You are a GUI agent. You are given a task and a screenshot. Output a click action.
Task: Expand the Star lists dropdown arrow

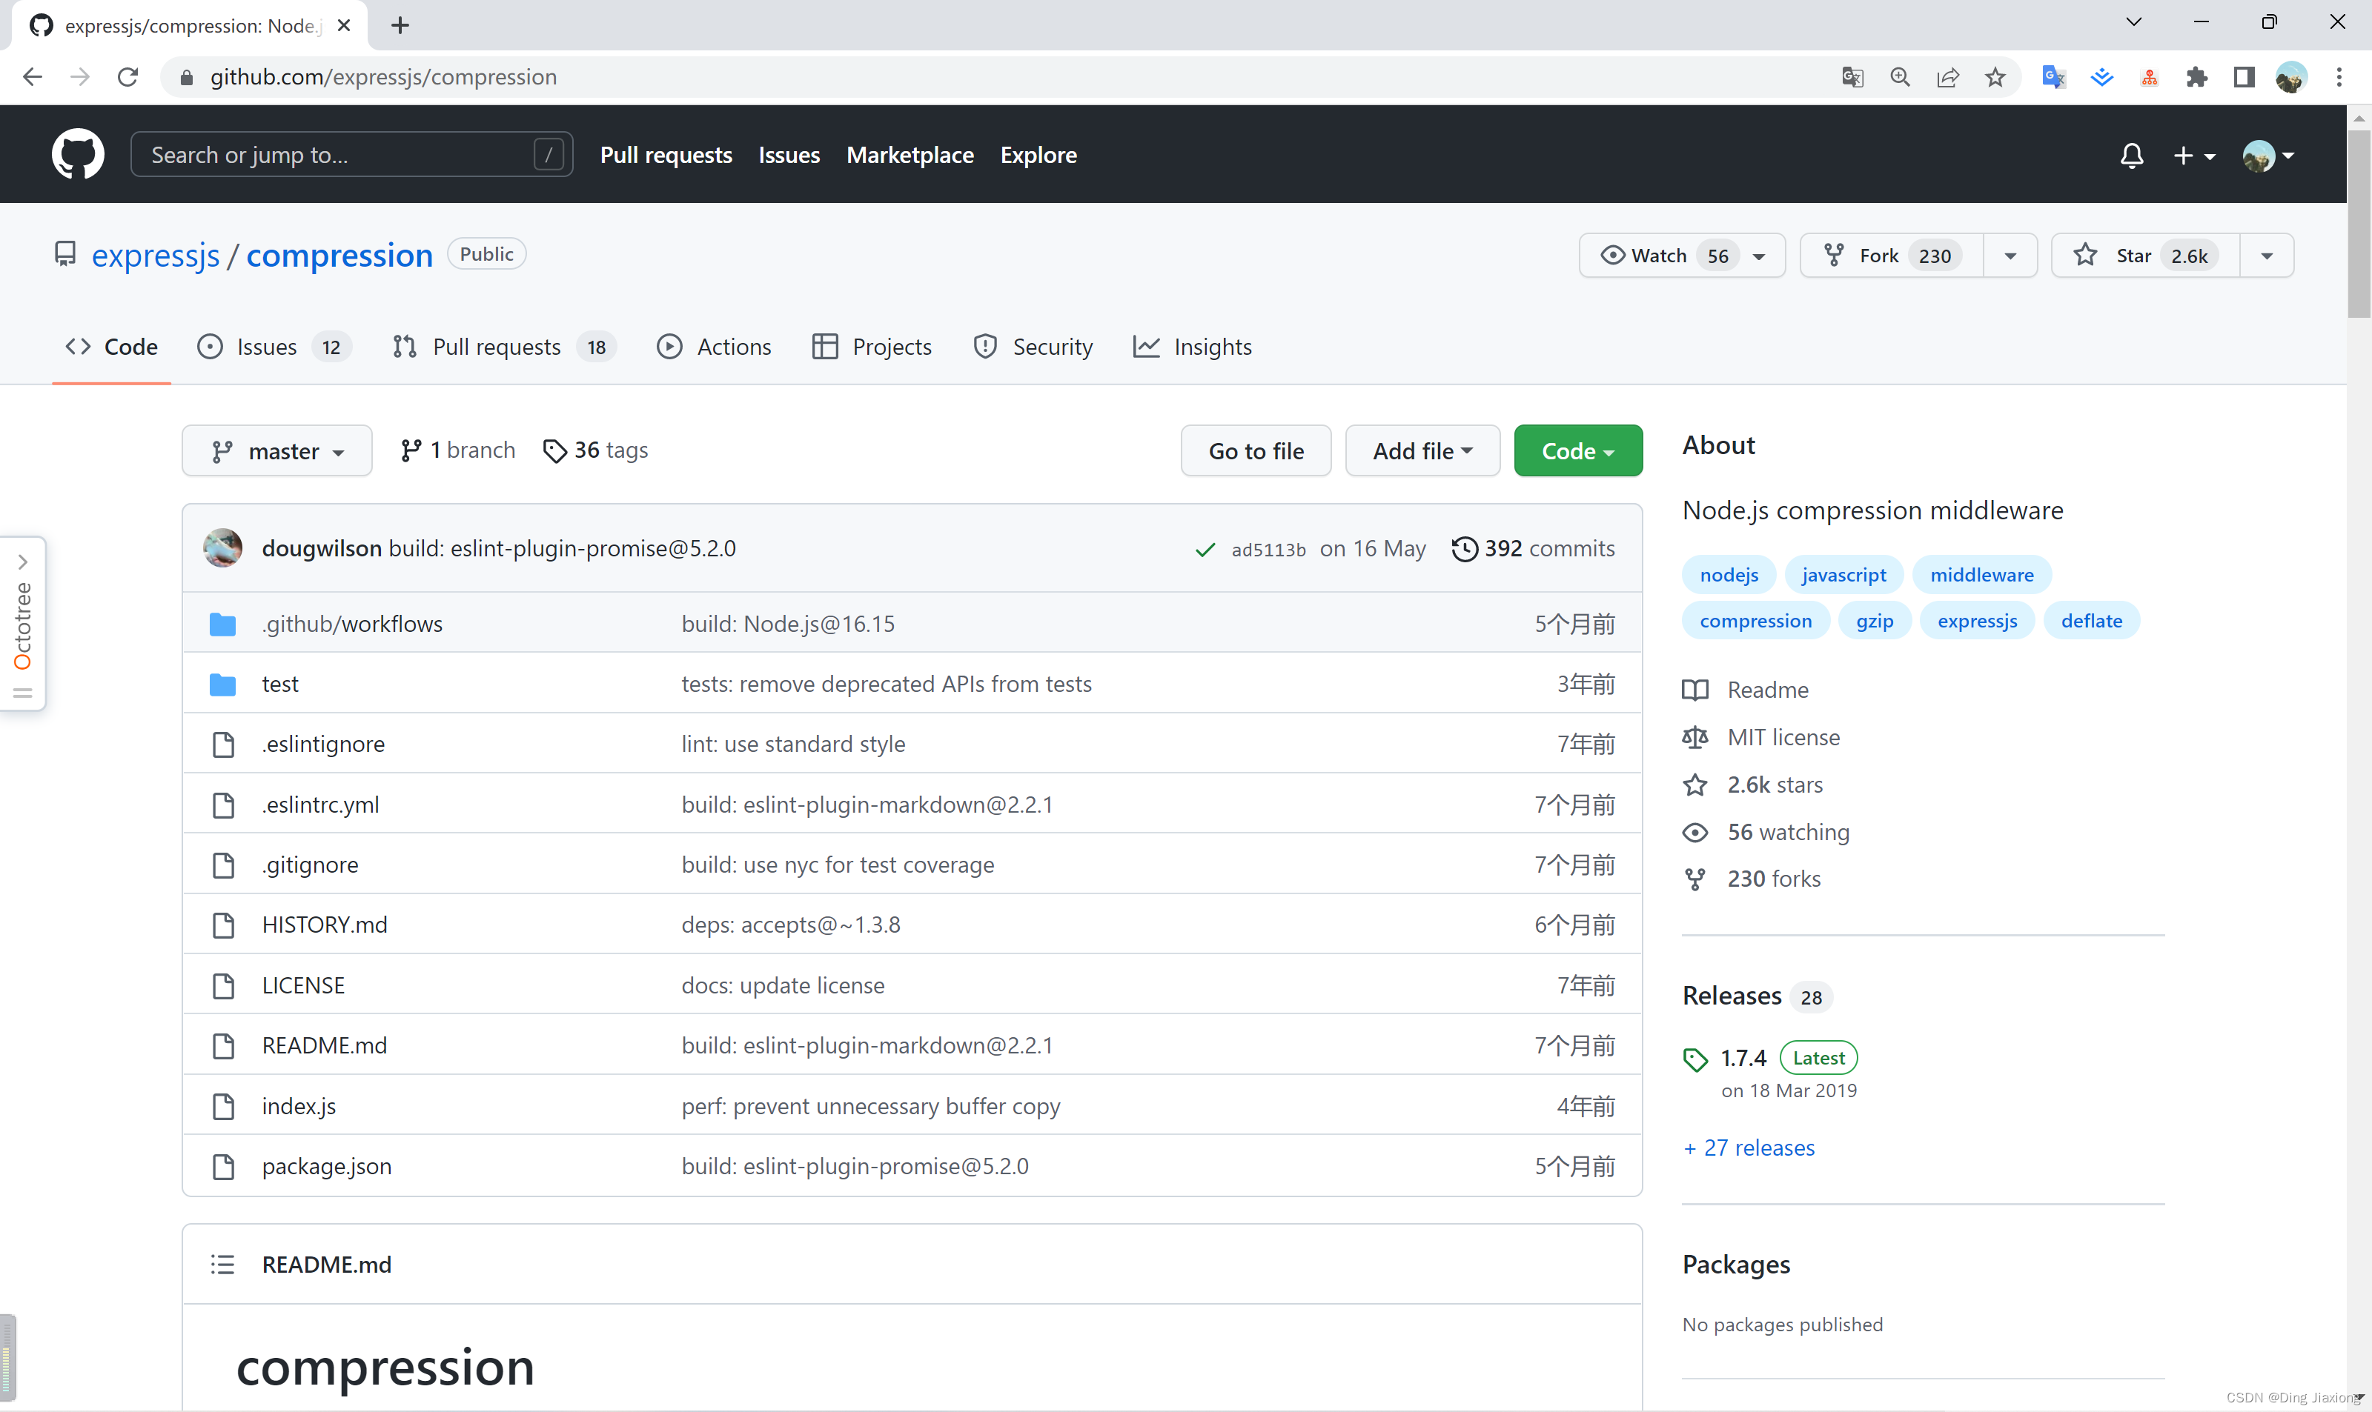pos(2266,256)
